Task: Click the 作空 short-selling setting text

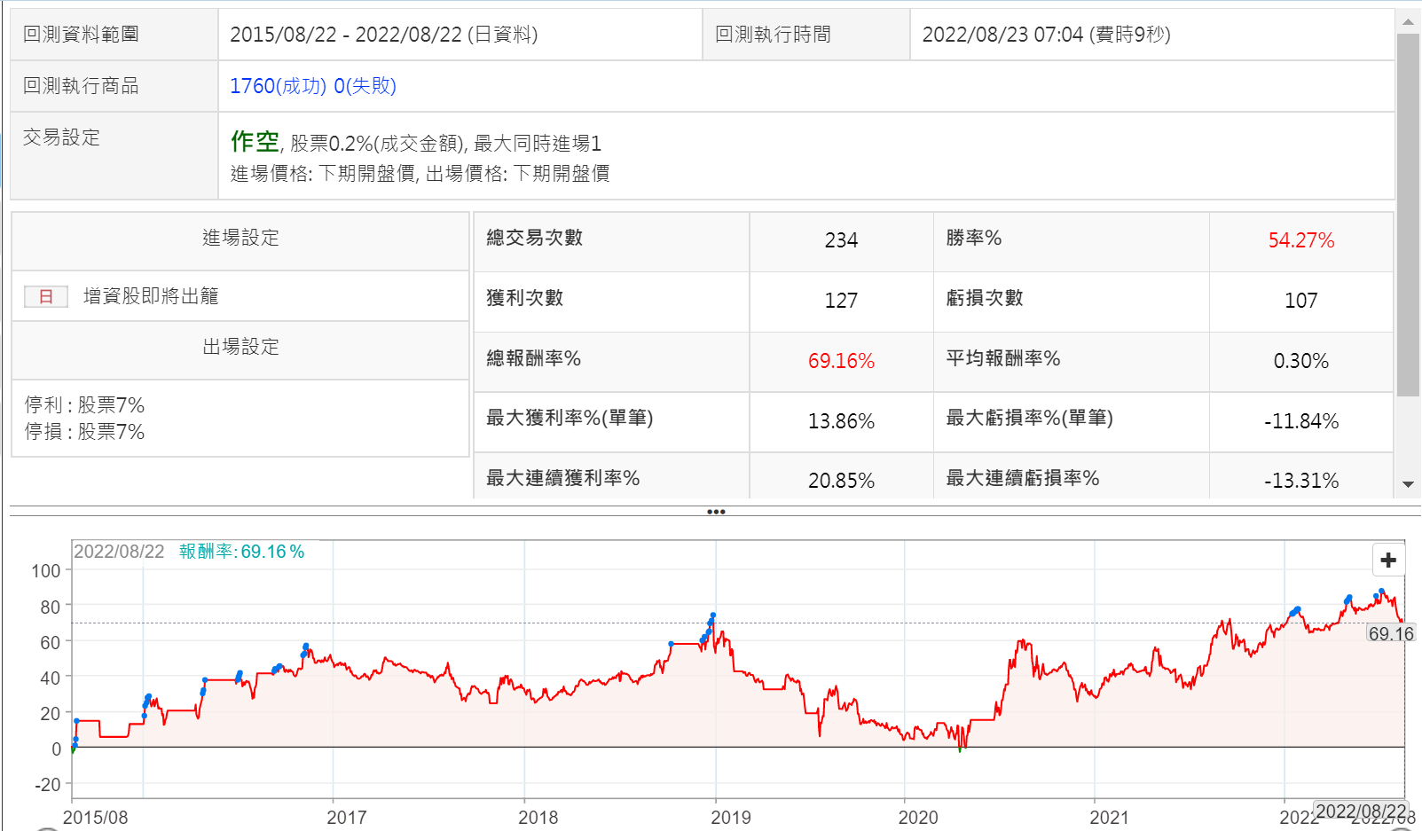Action: (255, 142)
